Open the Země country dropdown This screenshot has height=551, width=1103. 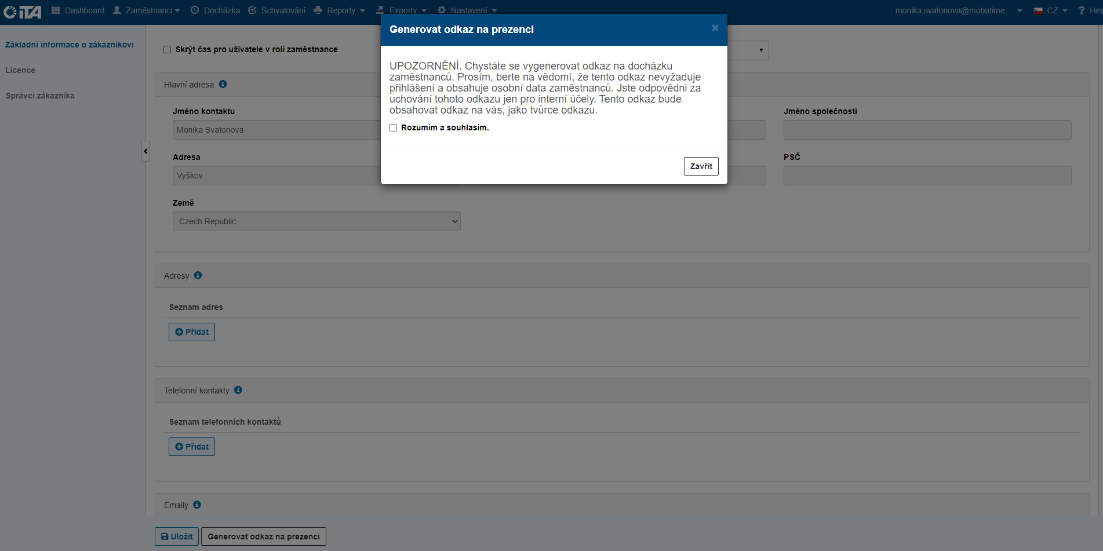point(316,221)
